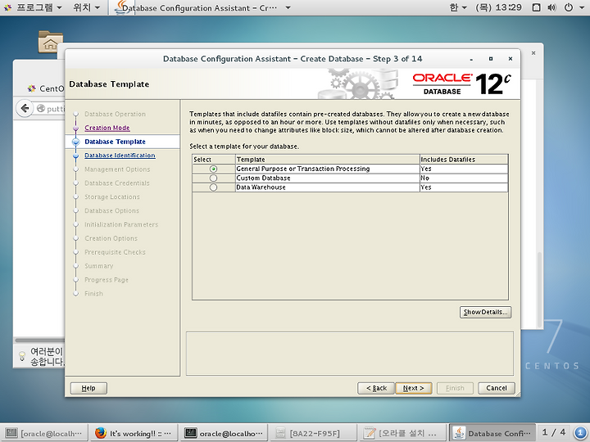Select the Custom Database radio button
The height and width of the screenshot is (442, 590).
click(213, 178)
